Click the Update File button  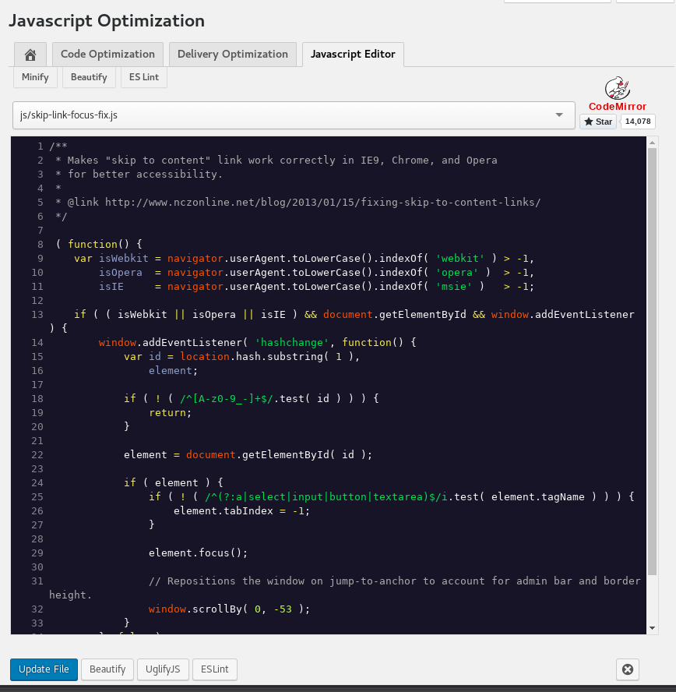pos(44,669)
